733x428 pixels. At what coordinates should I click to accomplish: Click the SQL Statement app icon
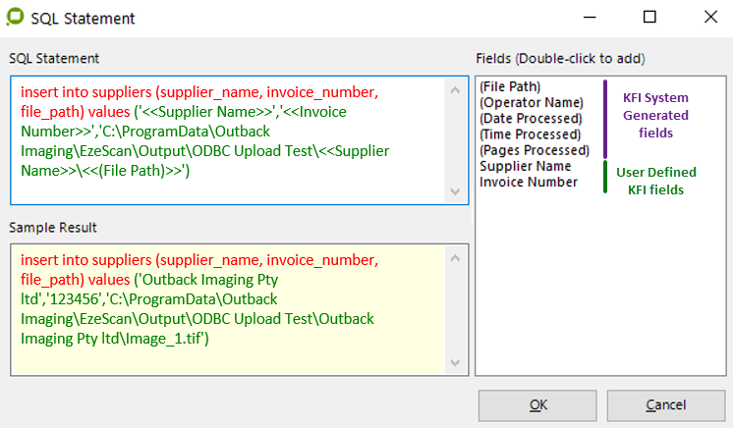(x=15, y=18)
